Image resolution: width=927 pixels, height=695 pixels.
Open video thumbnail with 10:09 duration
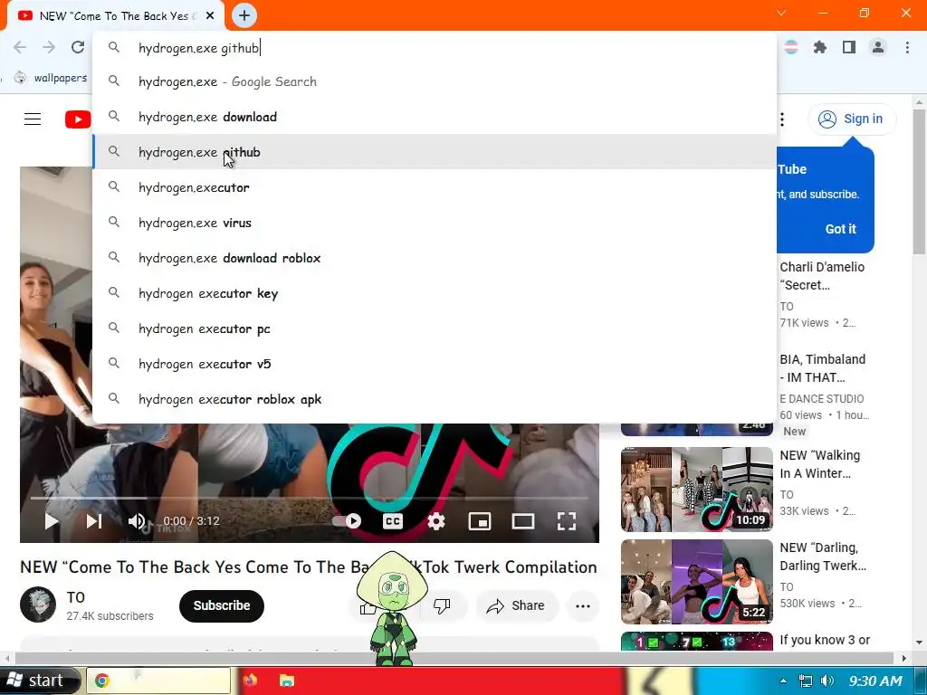(x=696, y=490)
